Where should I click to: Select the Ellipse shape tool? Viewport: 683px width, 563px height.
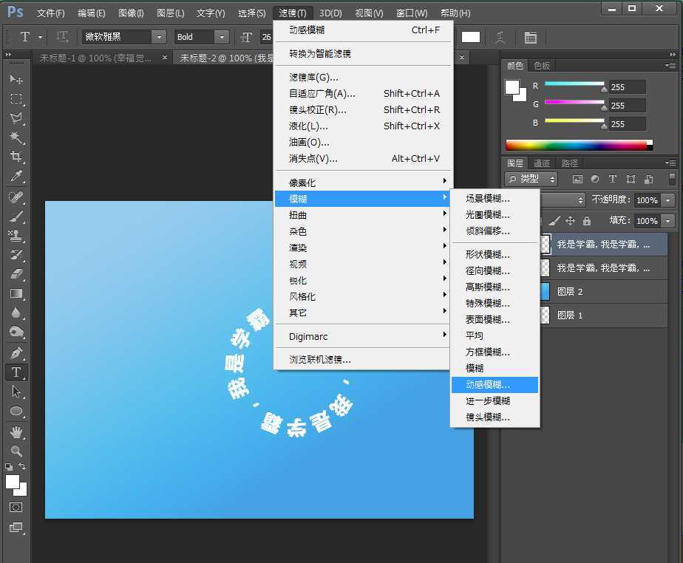(x=16, y=411)
